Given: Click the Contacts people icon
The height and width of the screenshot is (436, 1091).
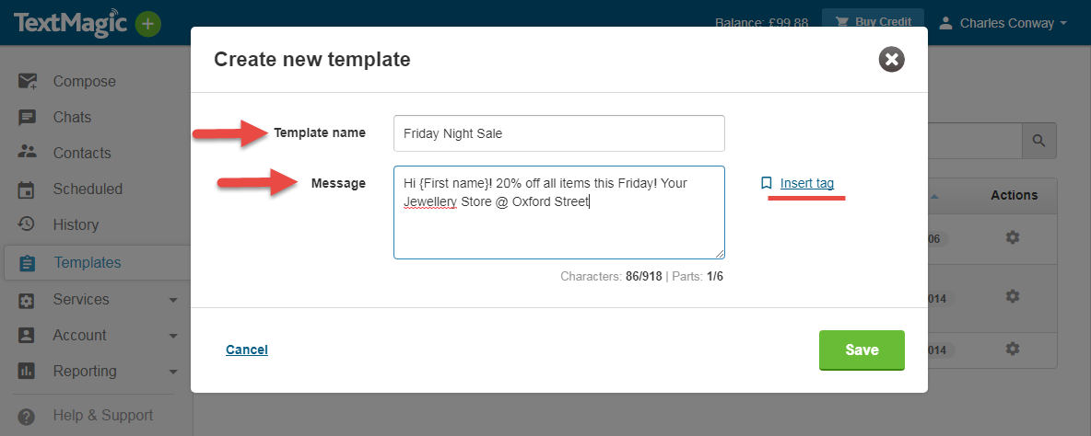Looking at the screenshot, I should (28, 153).
